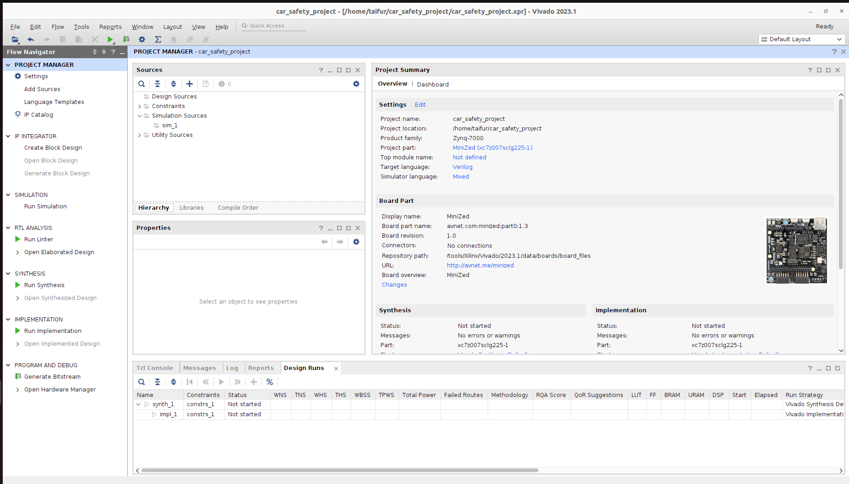Expand Constraints folder in Sources
Screen dimensions: 849x484
click(x=140, y=106)
